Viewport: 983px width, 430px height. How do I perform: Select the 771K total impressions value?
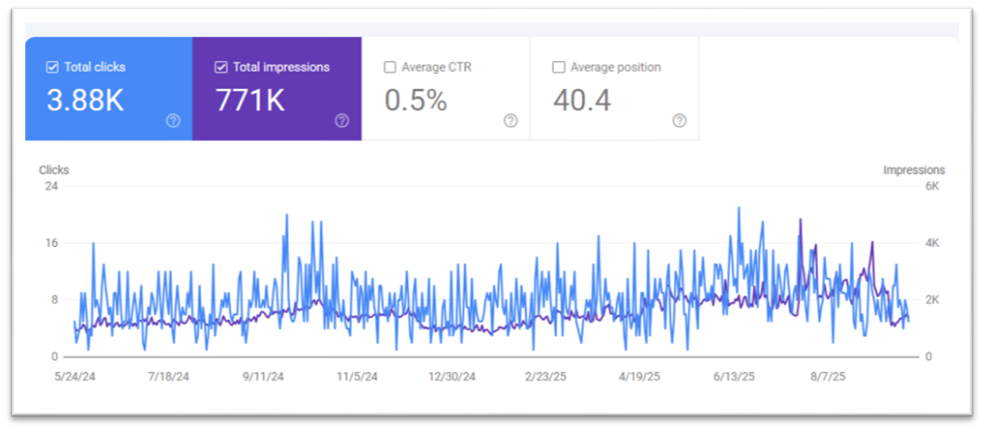pos(250,100)
